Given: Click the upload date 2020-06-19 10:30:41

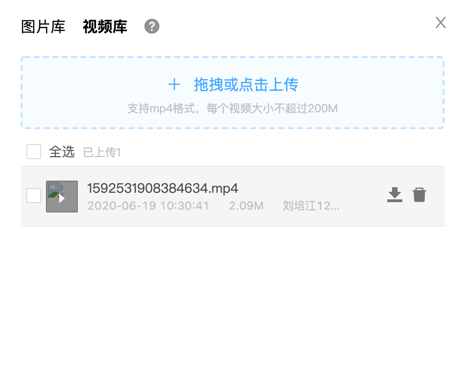Looking at the screenshot, I should click(148, 206).
